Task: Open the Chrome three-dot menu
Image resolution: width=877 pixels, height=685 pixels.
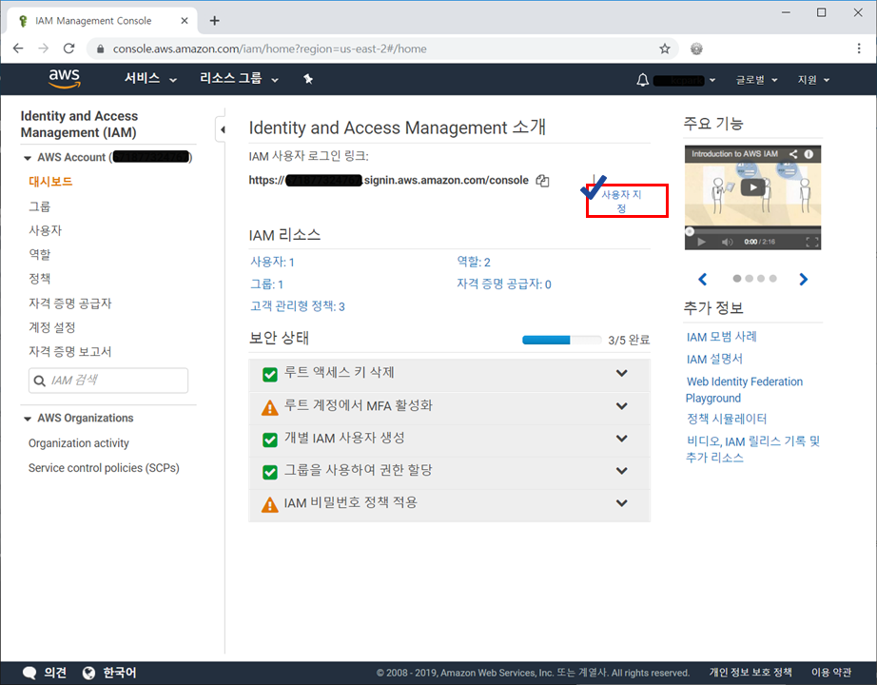Action: click(859, 49)
